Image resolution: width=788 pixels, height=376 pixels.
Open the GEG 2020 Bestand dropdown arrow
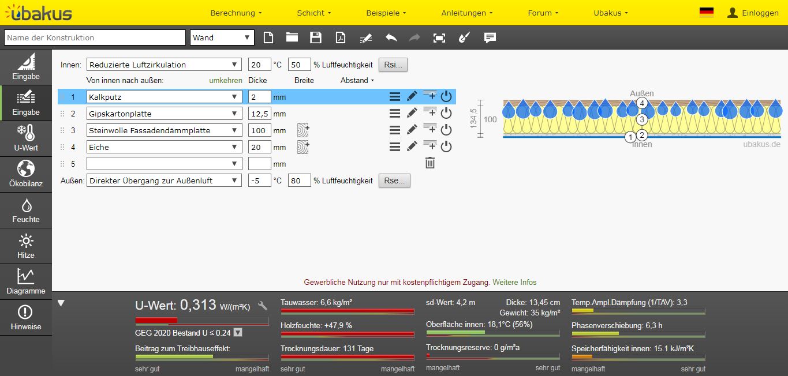pos(237,333)
